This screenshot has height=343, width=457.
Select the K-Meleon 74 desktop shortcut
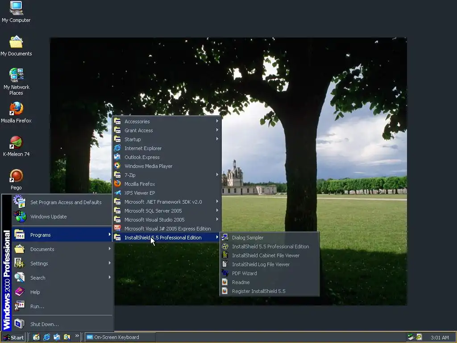[x=16, y=146]
